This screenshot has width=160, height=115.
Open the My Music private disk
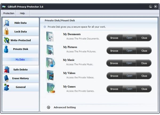pos(129,63)
